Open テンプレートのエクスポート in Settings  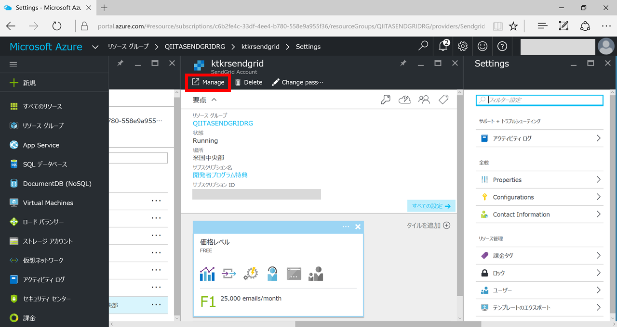(x=539, y=307)
